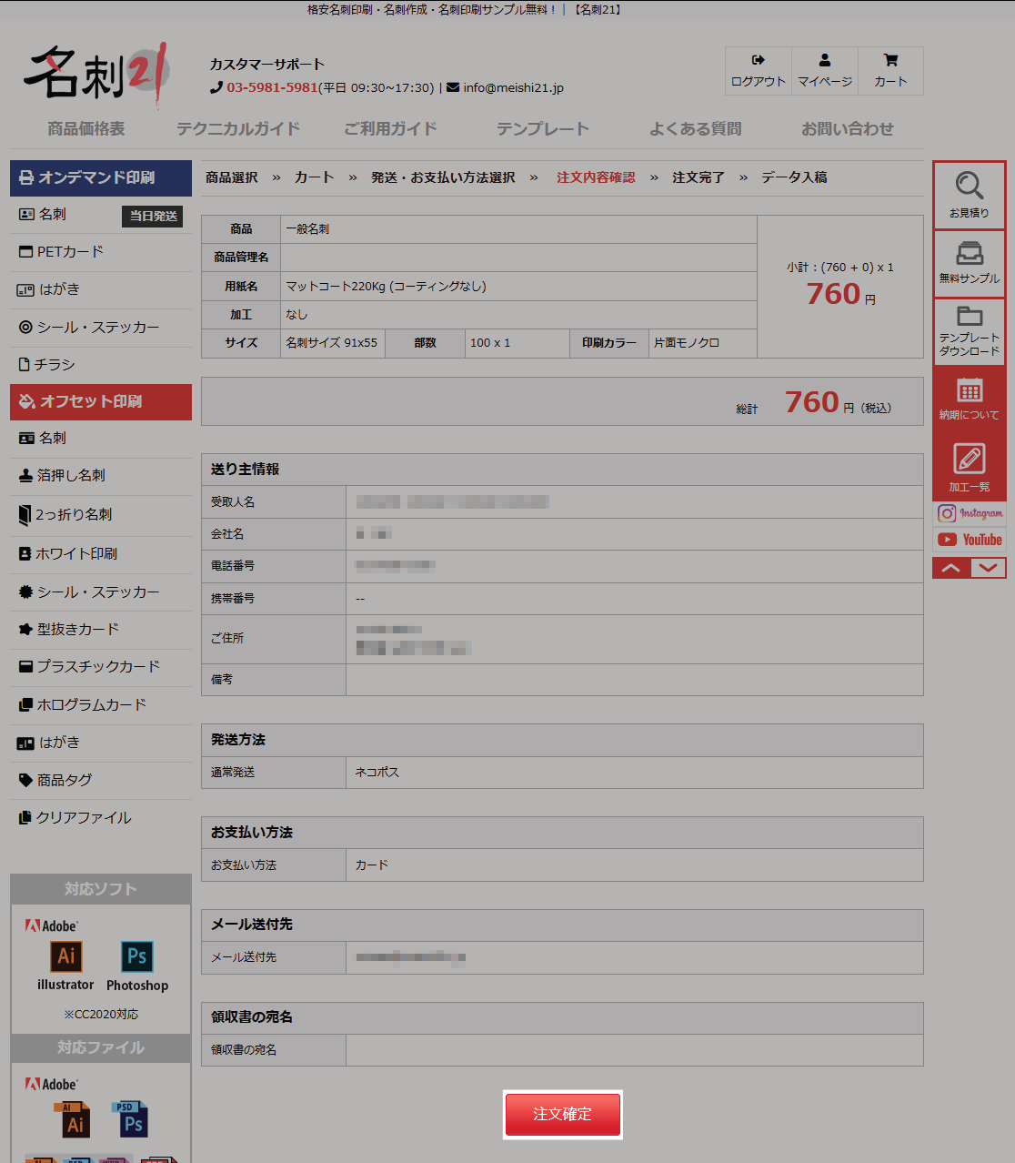Open 型抜きカード in sidebar
Image resolution: width=1015 pixels, height=1163 pixels.
(x=101, y=630)
